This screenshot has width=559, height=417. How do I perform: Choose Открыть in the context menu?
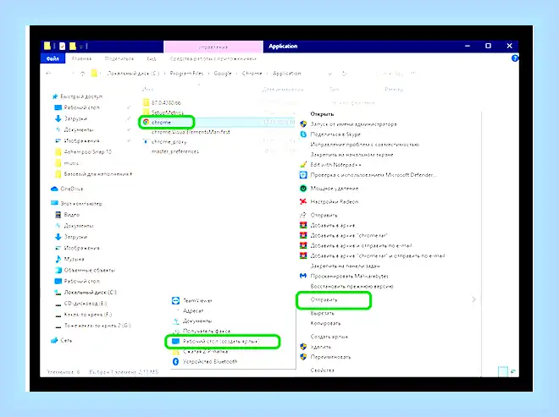[x=322, y=114]
